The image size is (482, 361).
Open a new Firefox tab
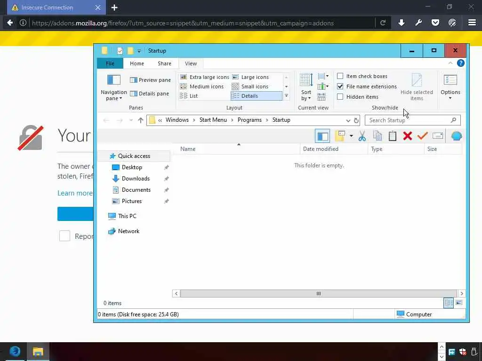114,8
